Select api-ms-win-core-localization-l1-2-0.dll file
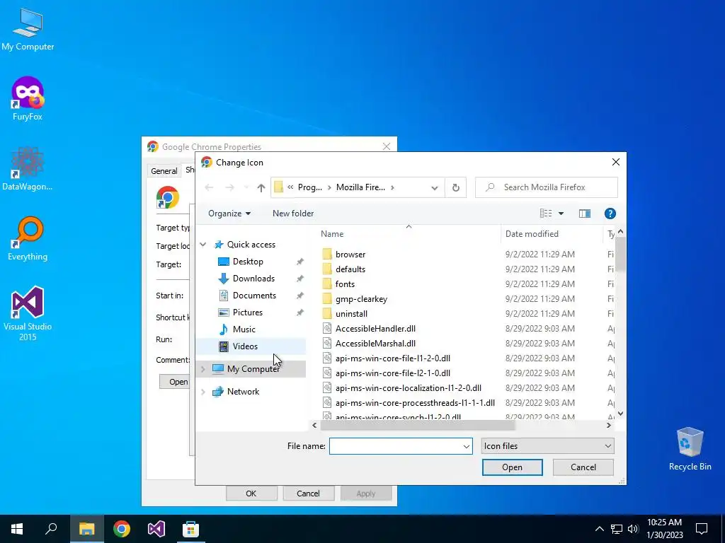Image resolution: width=725 pixels, height=543 pixels. click(408, 388)
